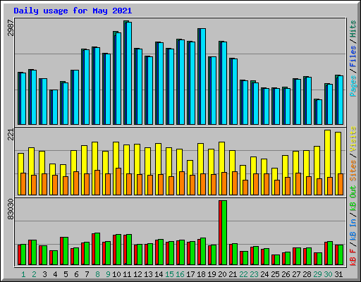Click day 25 on the x-axis
The image size is (361, 282).
(275, 274)
